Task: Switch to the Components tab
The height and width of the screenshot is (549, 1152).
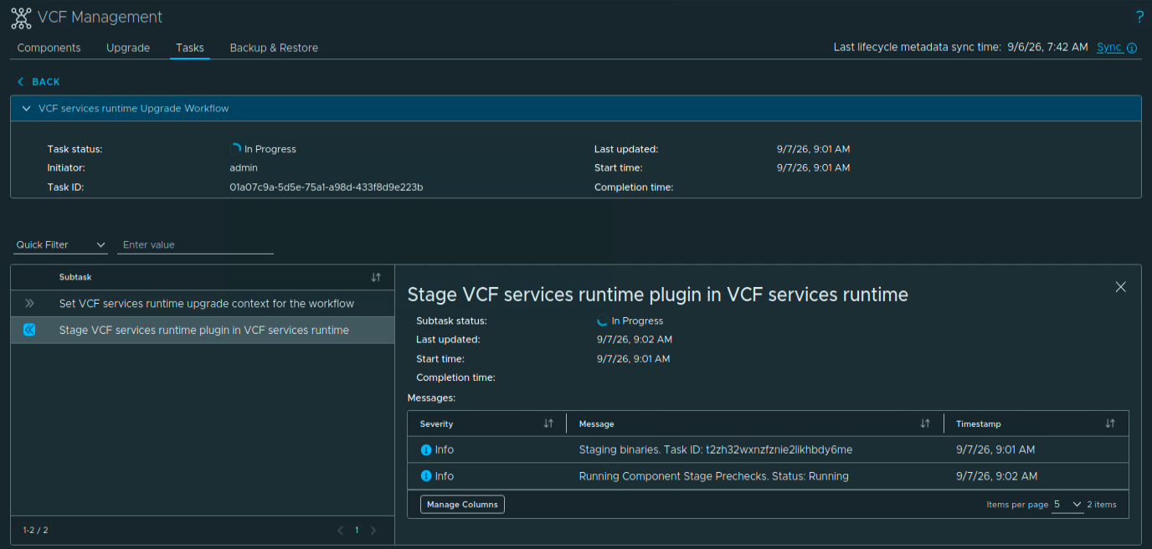Action: point(49,48)
